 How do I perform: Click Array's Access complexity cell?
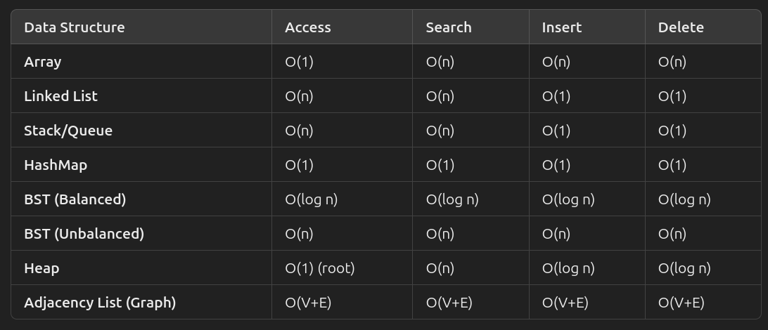[299, 62]
